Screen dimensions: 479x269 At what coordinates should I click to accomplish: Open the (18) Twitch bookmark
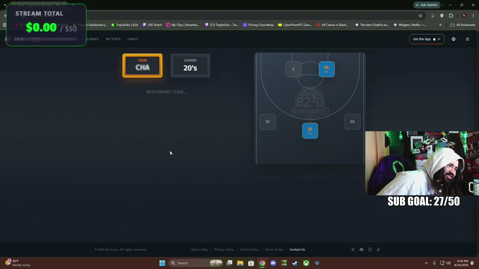coord(152,25)
